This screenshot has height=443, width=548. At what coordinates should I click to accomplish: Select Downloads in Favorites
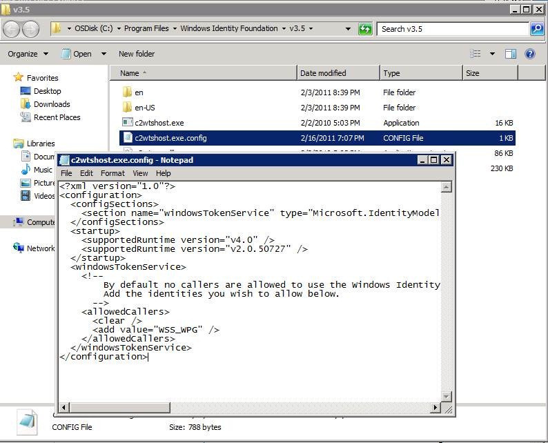point(52,104)
